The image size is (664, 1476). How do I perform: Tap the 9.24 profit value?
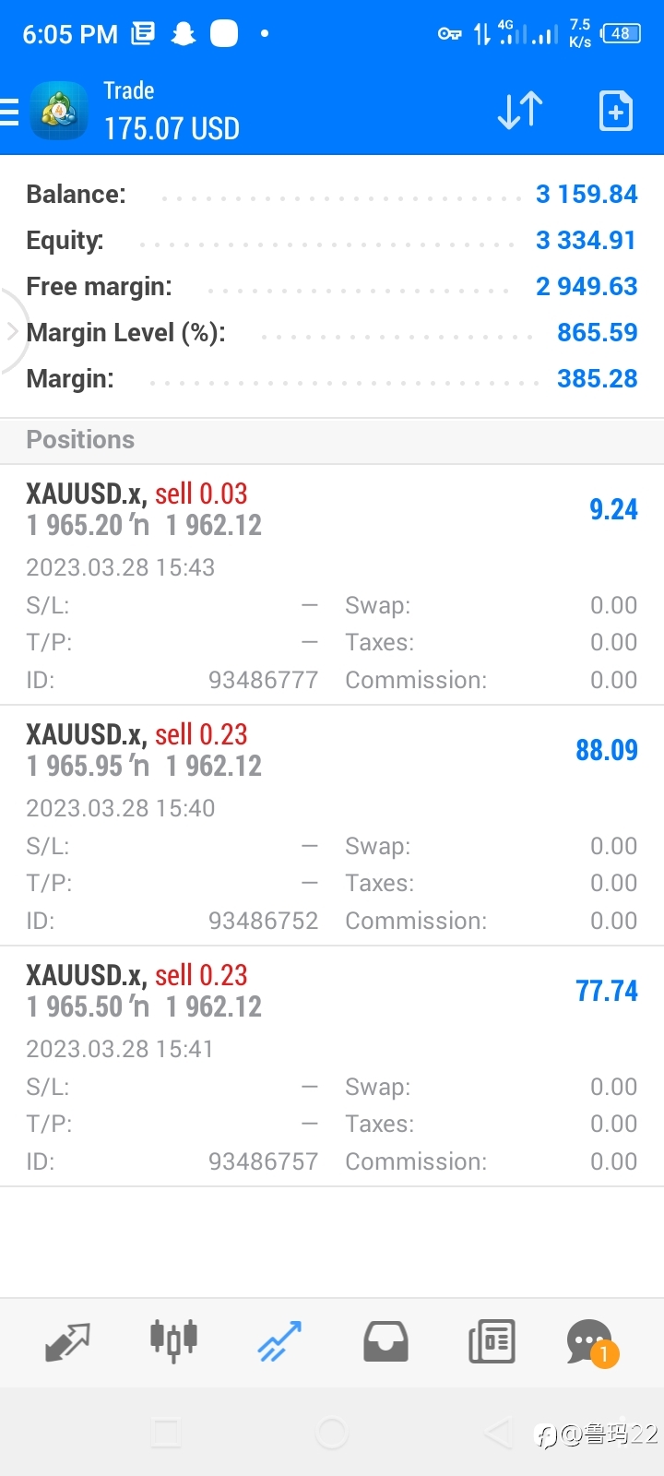click(613, 509)
